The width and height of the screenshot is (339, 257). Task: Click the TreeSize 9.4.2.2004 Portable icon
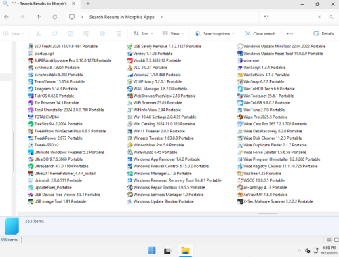(x=31, y=124)
